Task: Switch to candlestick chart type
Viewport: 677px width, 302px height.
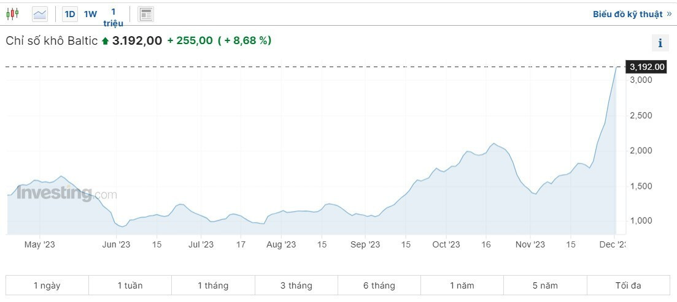Action: point(12,13)
